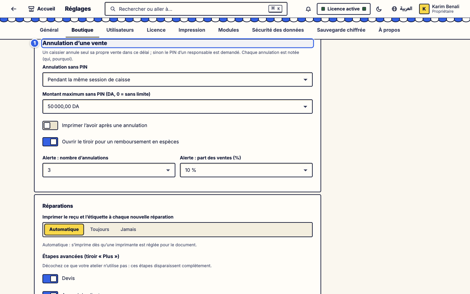Switch language to العربية
The image size is (470, 294).
pyautogui.click(x=402, y=9)
